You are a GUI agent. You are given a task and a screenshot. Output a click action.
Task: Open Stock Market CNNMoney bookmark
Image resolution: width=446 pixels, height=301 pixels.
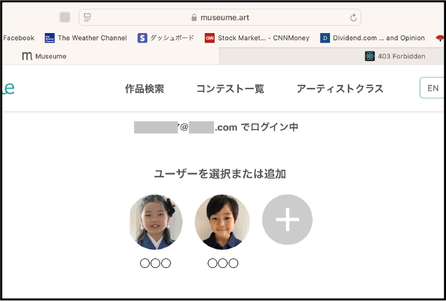(x=263, y=38)
